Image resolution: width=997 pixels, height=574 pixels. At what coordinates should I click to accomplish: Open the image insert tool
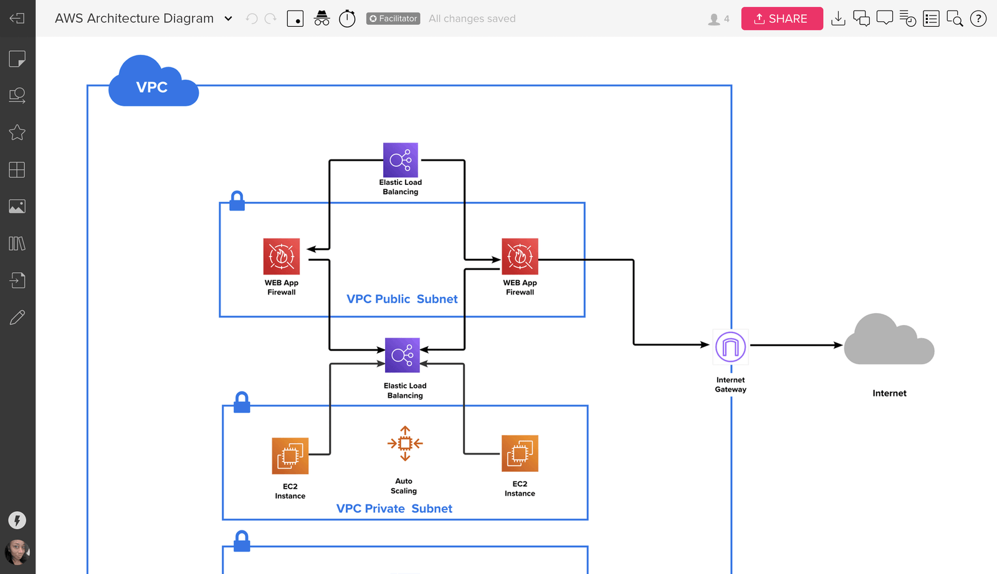(x=17, y=206)
